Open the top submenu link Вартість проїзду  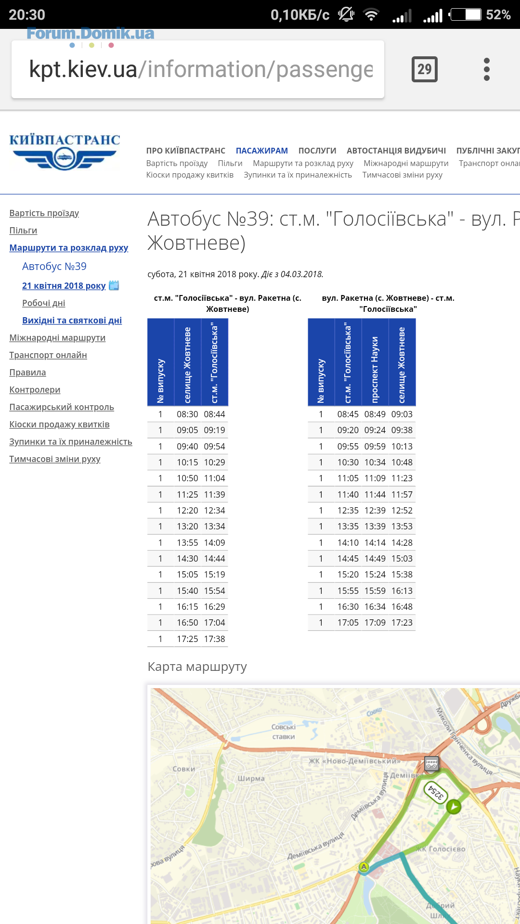tap(177, 163)
